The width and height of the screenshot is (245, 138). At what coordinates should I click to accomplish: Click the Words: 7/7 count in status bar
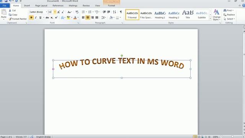tap(21, 137)
